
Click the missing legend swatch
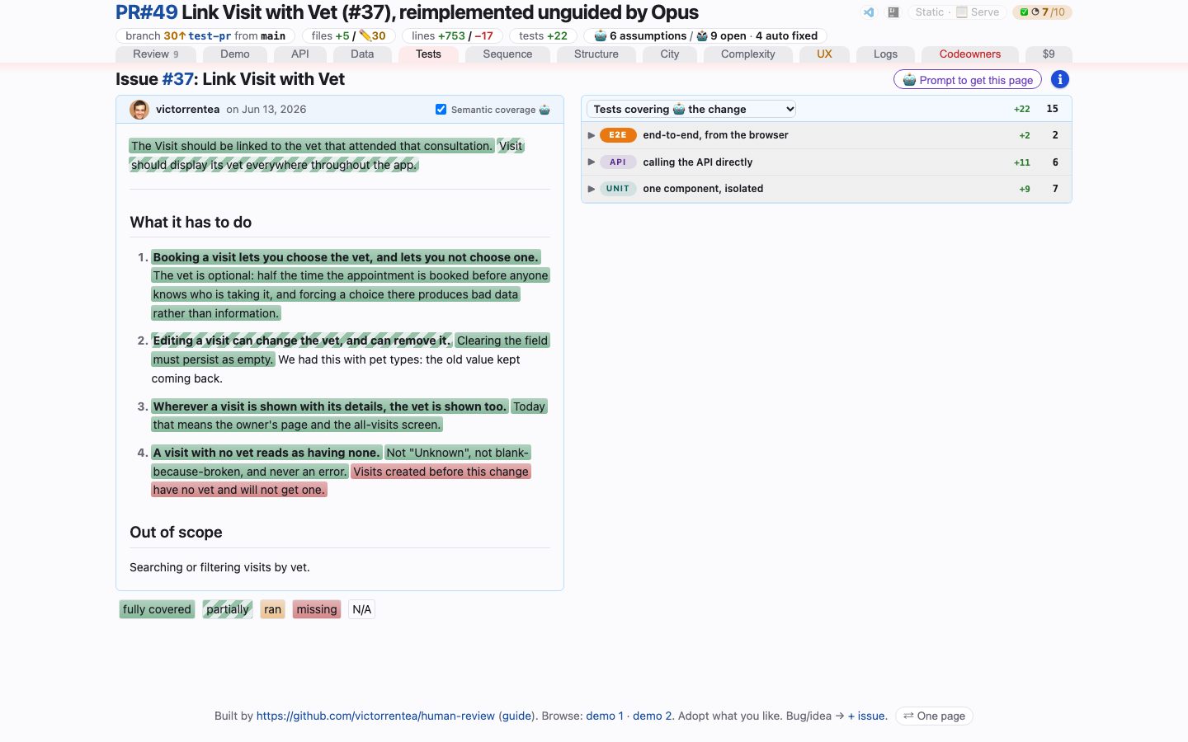click(x=317, y=609)
